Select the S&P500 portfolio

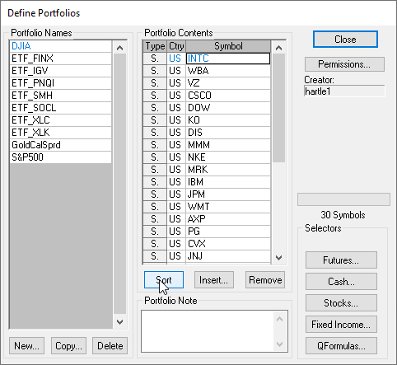pyautogui.click(x=61, y=157)
